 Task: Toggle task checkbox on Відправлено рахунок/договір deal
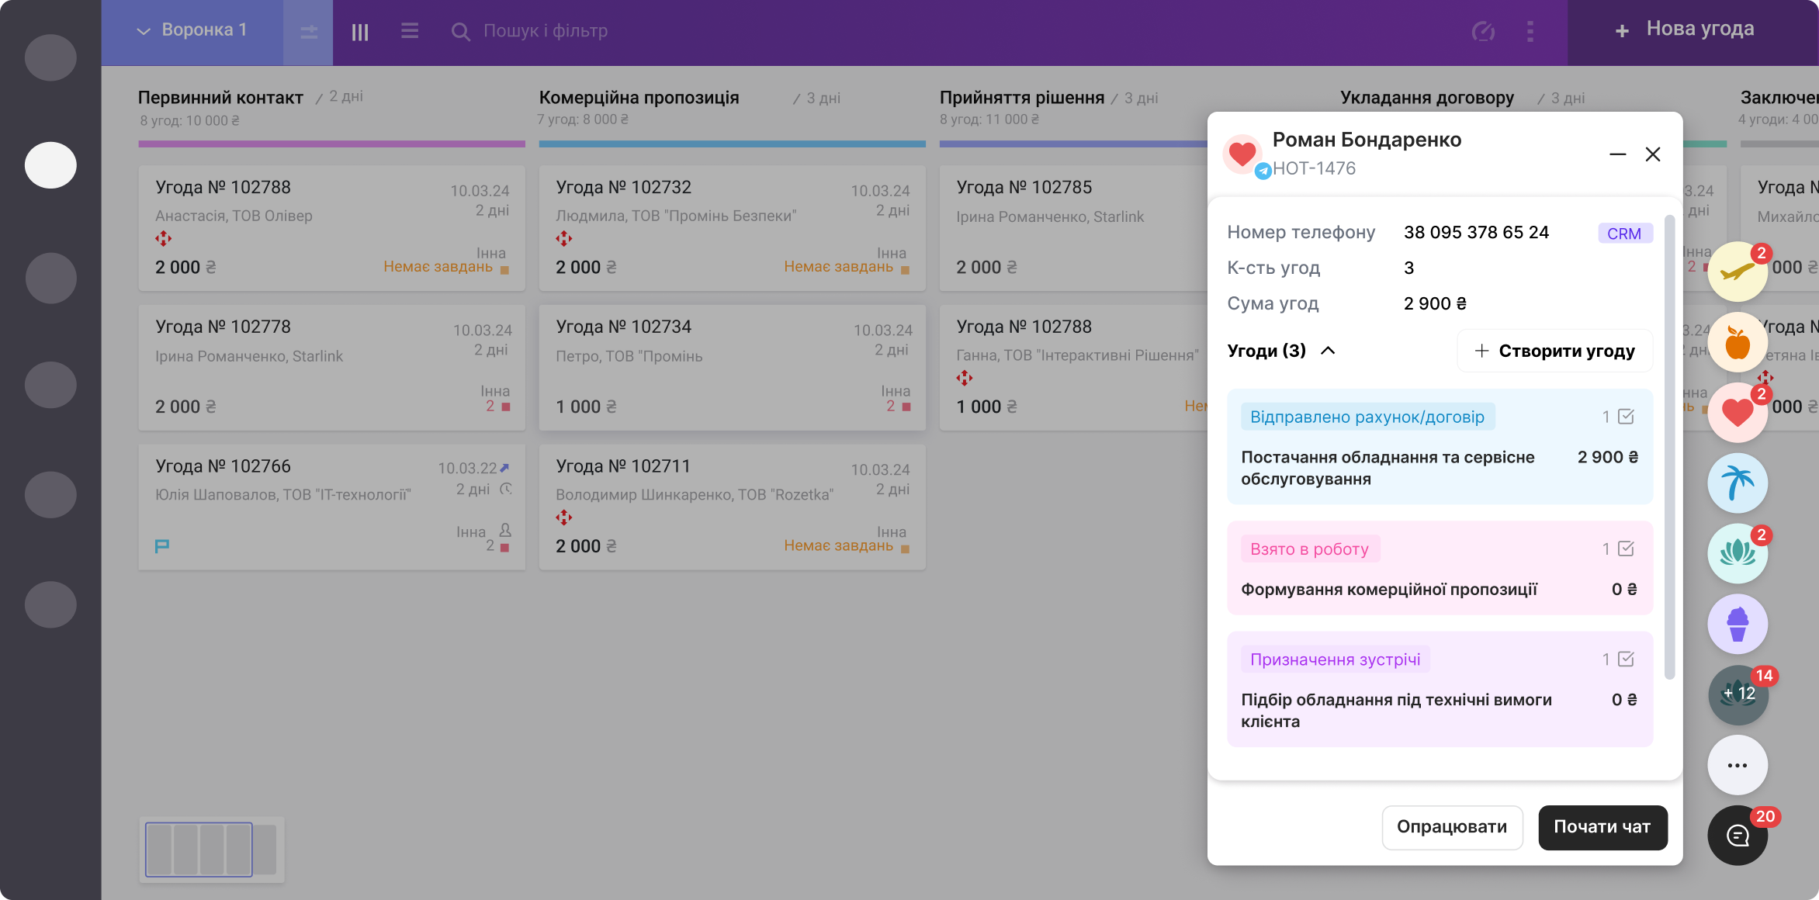(x=1626, y=417)
